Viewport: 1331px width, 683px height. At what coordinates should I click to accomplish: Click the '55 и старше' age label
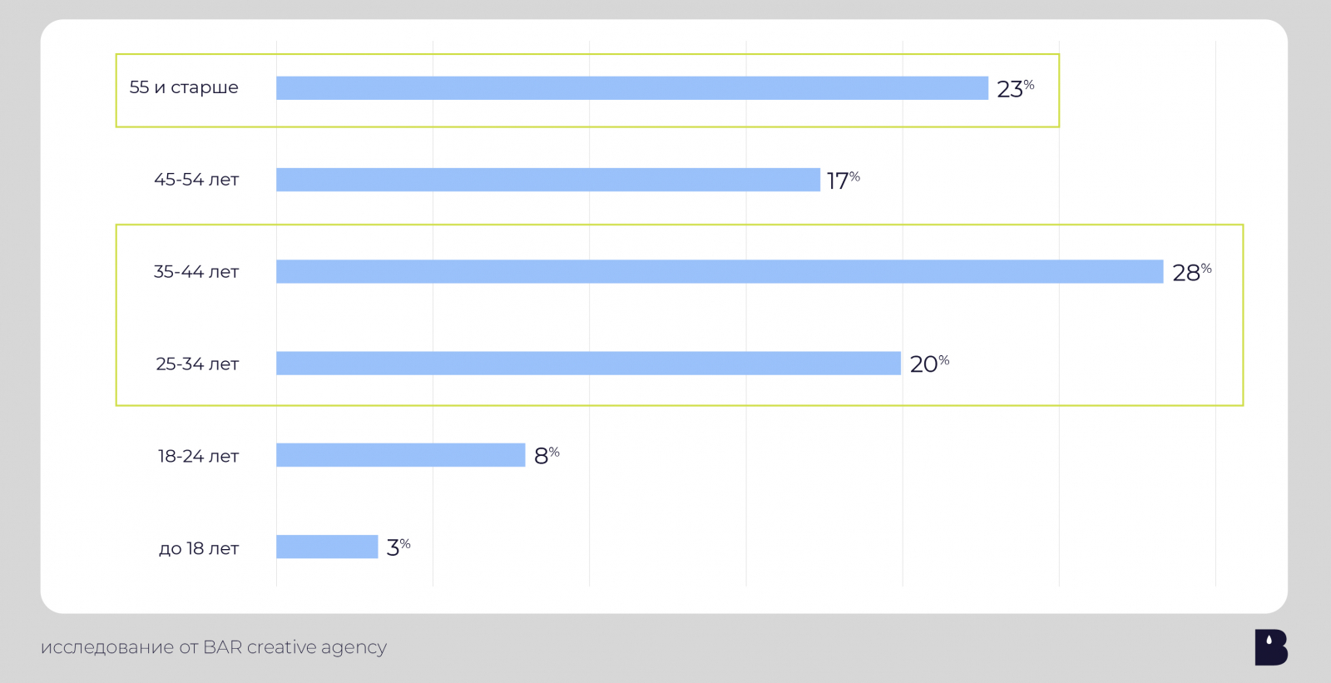[184, 87]
